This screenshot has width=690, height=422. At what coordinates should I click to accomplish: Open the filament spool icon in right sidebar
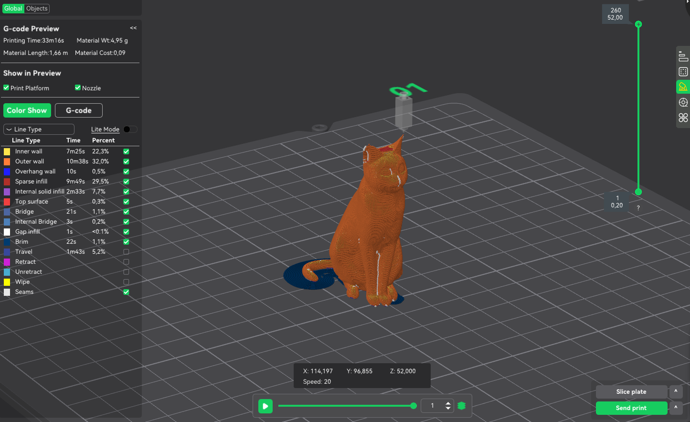coord(683,102)
